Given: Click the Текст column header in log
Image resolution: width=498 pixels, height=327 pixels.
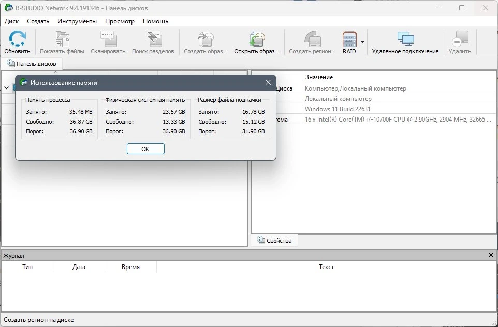Looking at the screenshot, I should point(326,267).
